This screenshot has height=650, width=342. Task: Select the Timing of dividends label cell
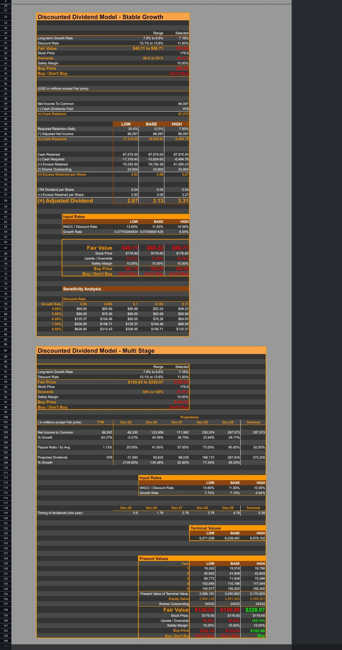click(60, 513)
